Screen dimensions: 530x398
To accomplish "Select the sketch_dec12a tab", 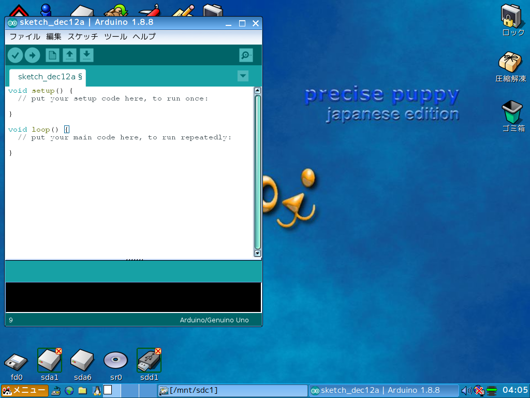I will pos(48,77).
